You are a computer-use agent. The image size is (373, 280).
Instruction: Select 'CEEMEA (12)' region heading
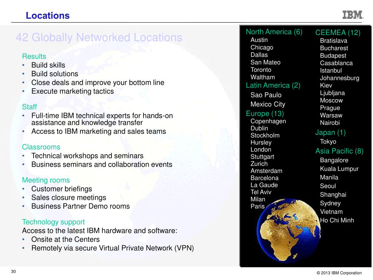point(338,32)
